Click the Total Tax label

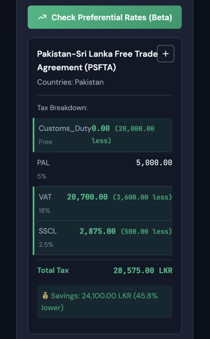[53, 270]
